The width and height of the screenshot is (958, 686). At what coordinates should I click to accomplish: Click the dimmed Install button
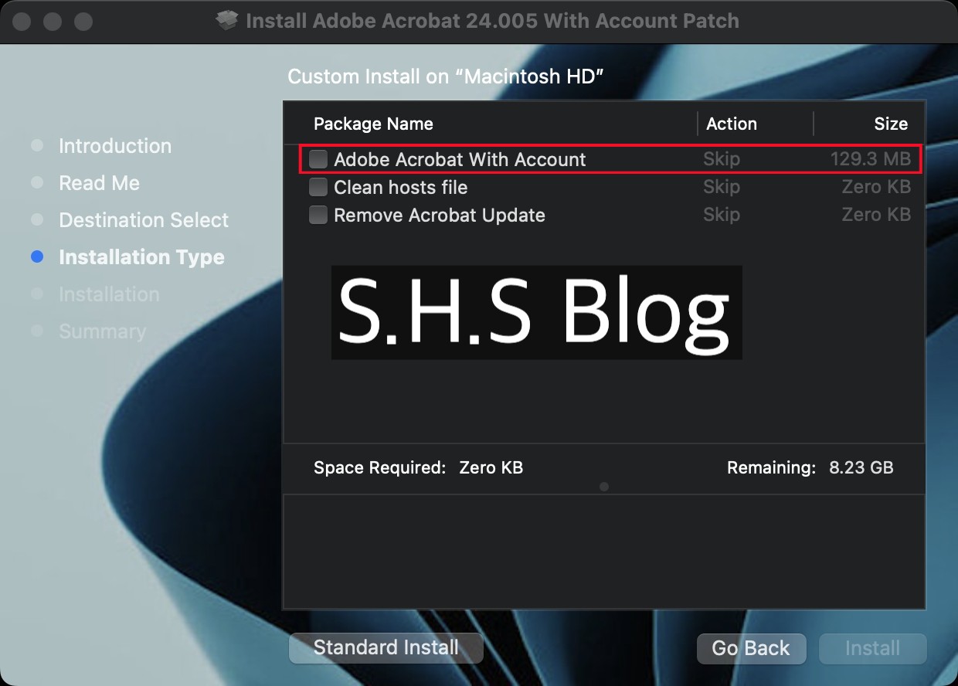(x=872, y=648)
